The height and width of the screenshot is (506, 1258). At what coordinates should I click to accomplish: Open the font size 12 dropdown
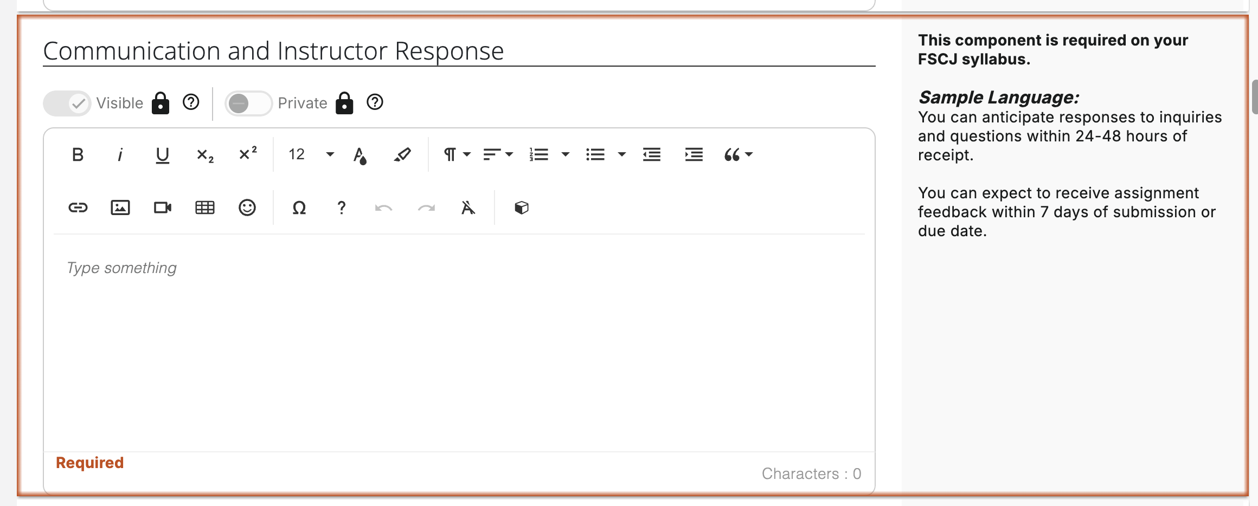tap(311, 155)
